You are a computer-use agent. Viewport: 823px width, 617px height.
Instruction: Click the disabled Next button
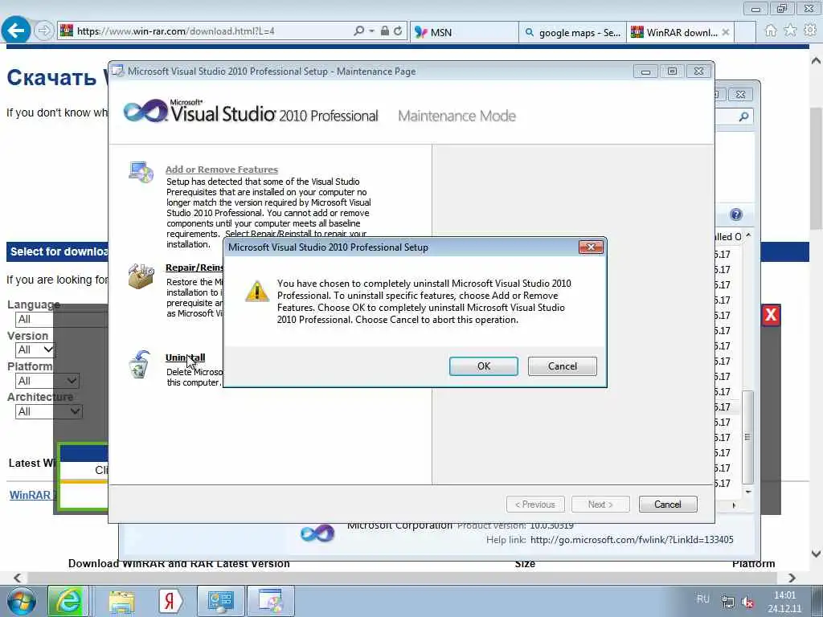pyautogui.click(x=600, y=505)
